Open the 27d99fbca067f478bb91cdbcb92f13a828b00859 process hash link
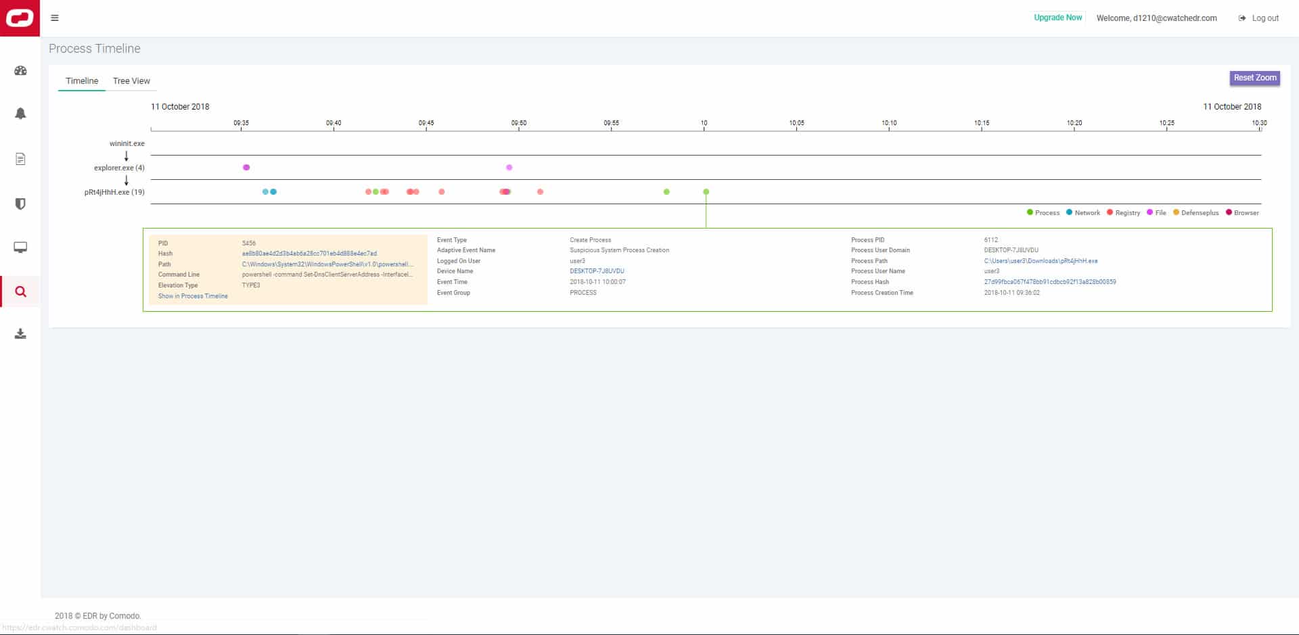This screenshot has width=1299, height=635. coord(1050,282)
